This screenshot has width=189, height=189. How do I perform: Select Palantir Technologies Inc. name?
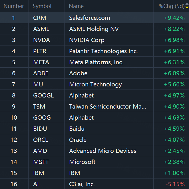pyautogui.click(x=103, y=51)
